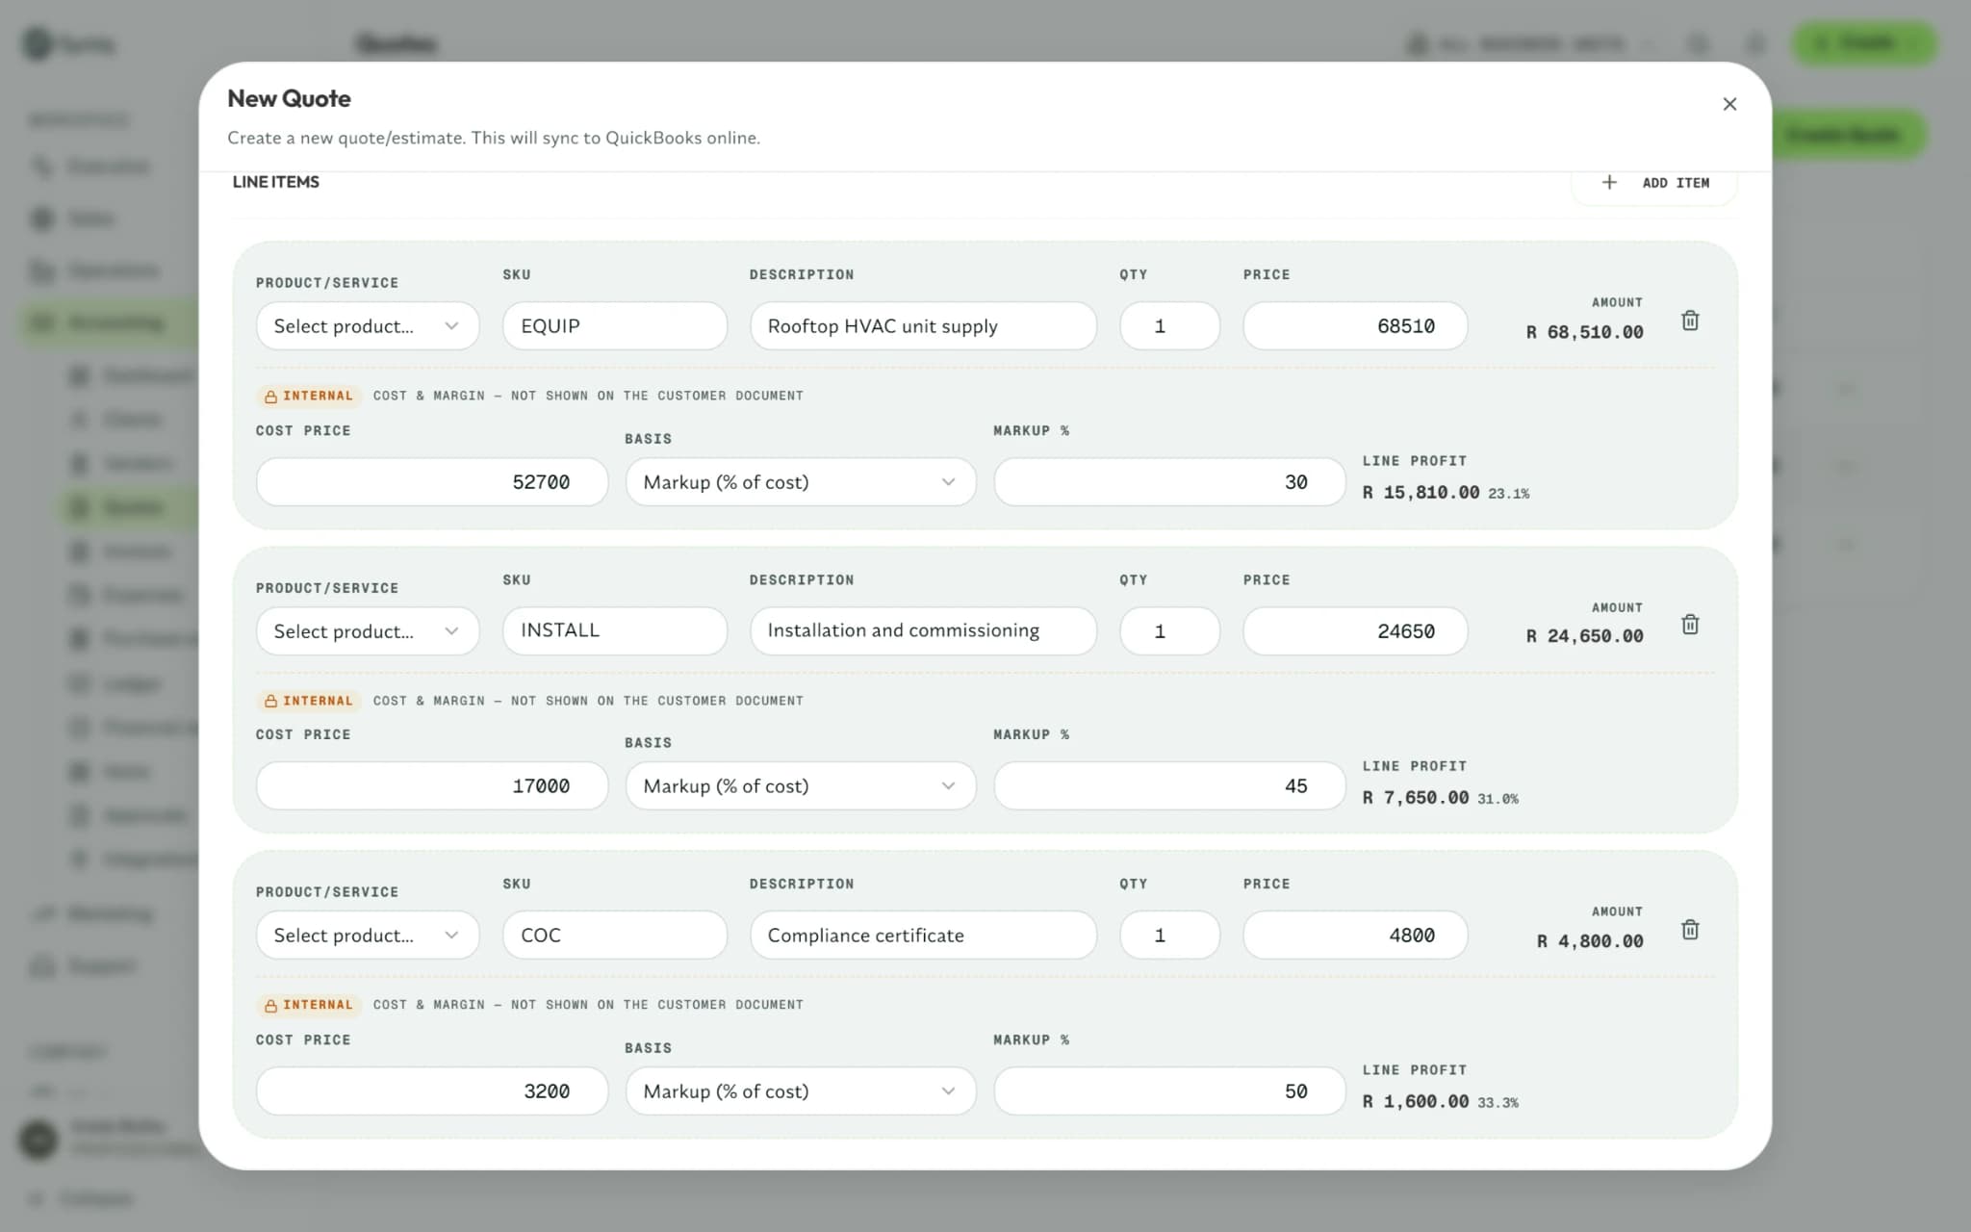Edit description Rooftop HVAC unit supply
Image resolution: width=1971 pixels, height=1232 pixels.
[x=923, y=326]
